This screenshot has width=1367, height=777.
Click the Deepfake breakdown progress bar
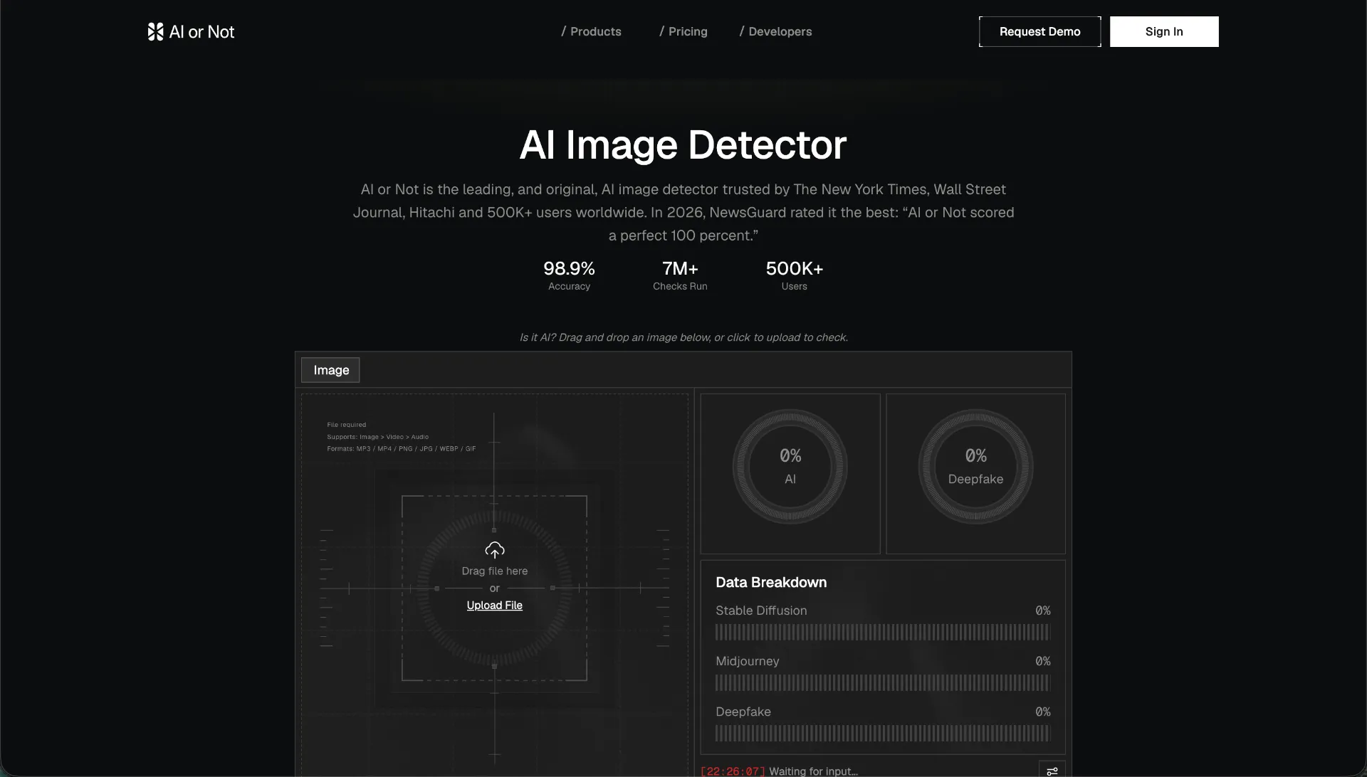882,733
